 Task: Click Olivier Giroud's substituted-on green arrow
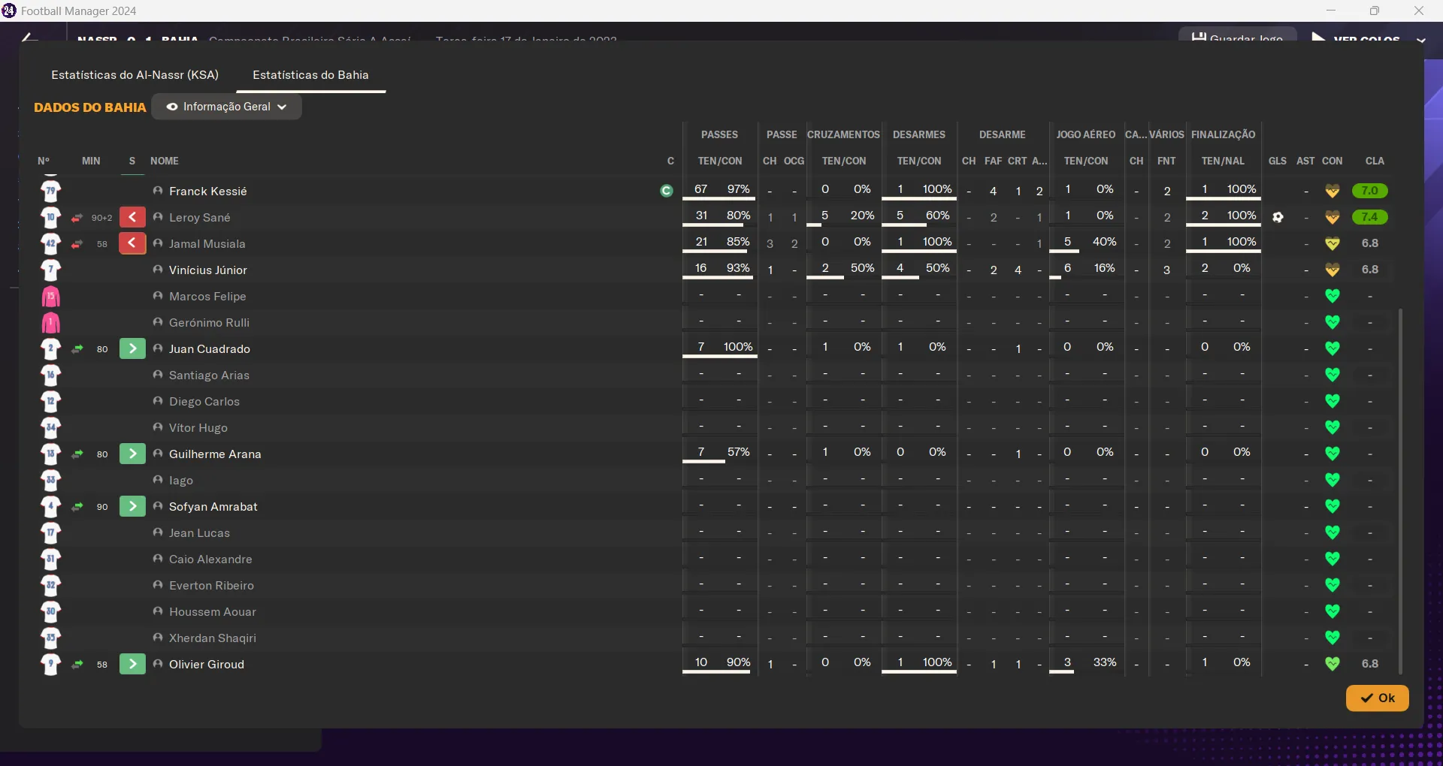pyautogui.click(x=132, y=664)
